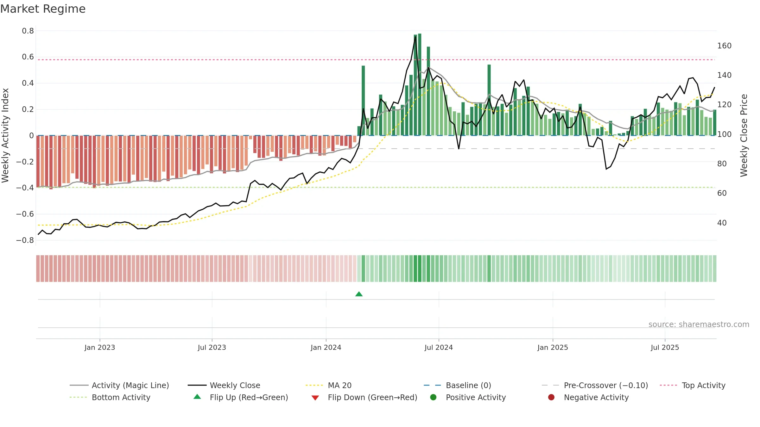Click the Jan 2025 x-axis label

[553, 347]
